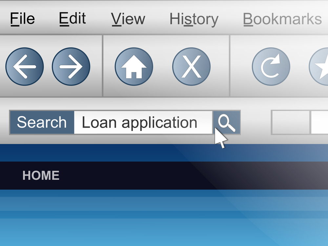Viewport: 328px width, 246px height.
Task: Click the forward arrow button
Action: click(x=71, y=67)
